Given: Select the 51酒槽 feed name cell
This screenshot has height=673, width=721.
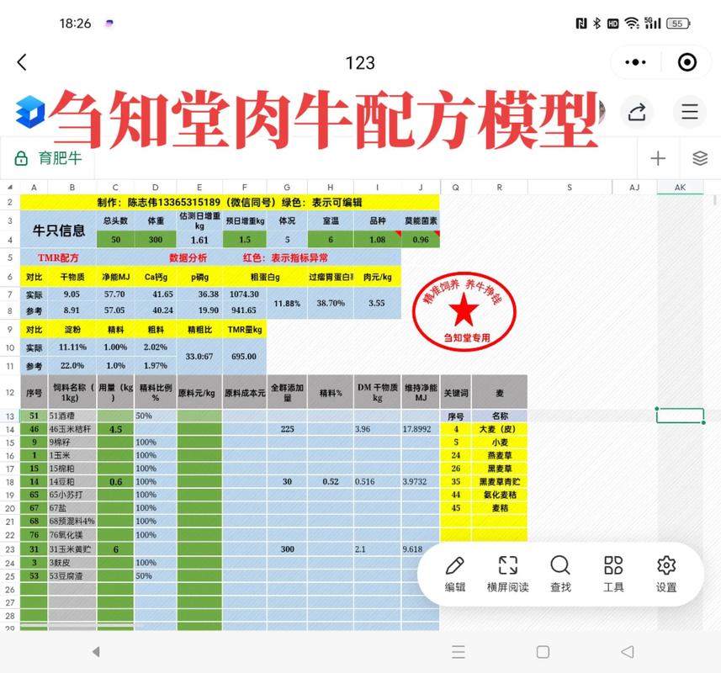Looking at the screenshot, I should point(72,416).
